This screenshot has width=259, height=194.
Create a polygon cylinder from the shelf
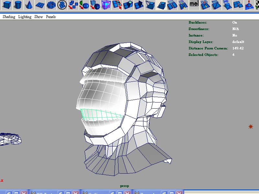click(x=18, y=5)
